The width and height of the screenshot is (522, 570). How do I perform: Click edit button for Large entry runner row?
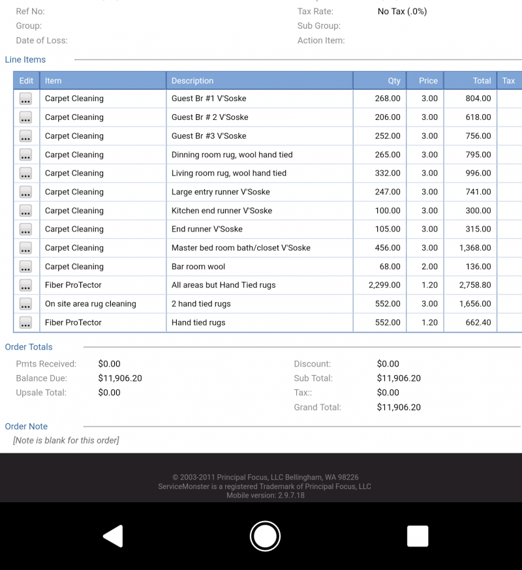(25, 192)
